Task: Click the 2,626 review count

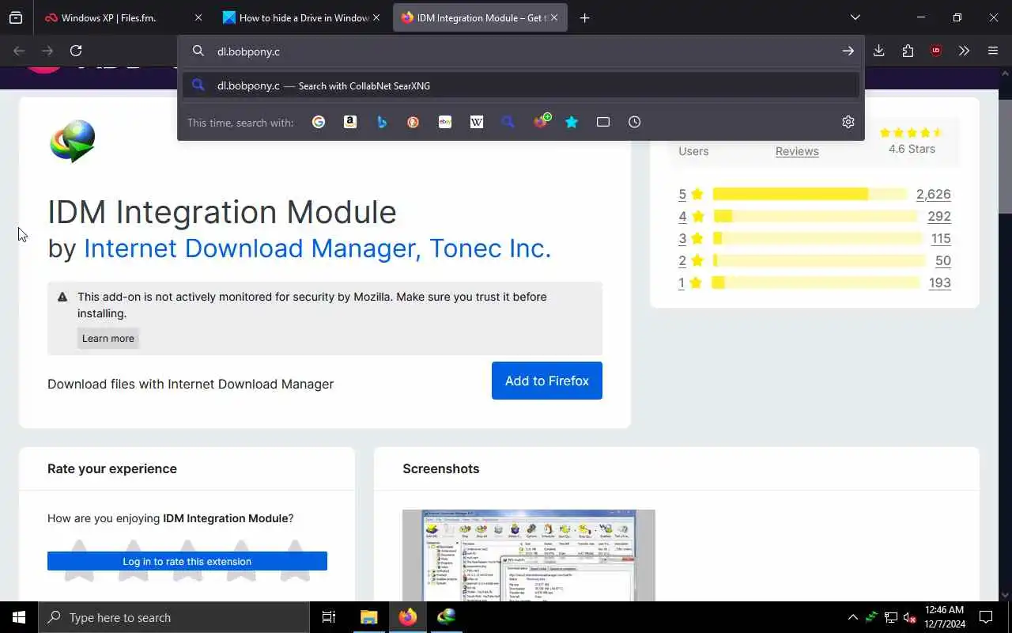Action: (x=933, y=194)
